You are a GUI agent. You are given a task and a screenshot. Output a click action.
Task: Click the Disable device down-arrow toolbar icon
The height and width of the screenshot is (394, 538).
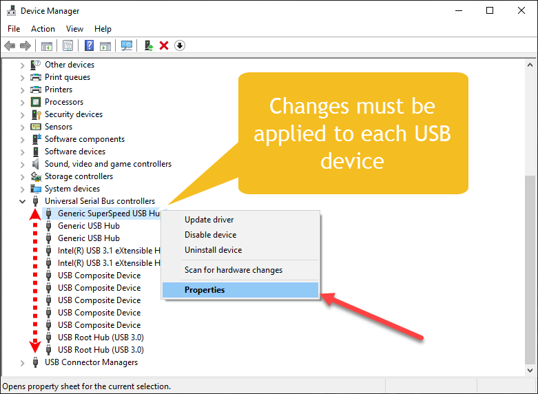tap(180, 45)
